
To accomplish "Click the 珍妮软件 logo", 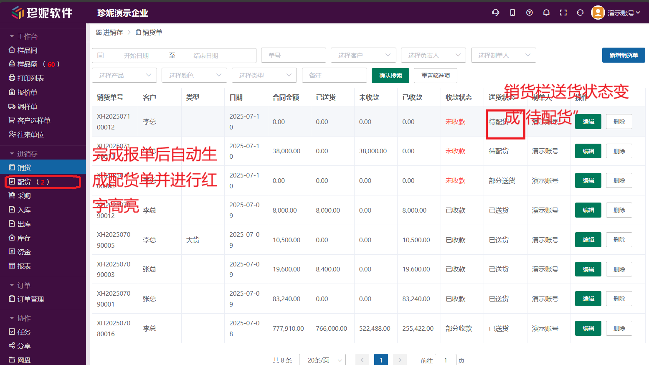I will pyautogui.click(x=42, y=13).
